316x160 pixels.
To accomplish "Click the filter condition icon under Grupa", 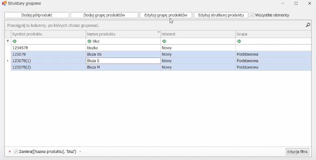I will 239,41.
